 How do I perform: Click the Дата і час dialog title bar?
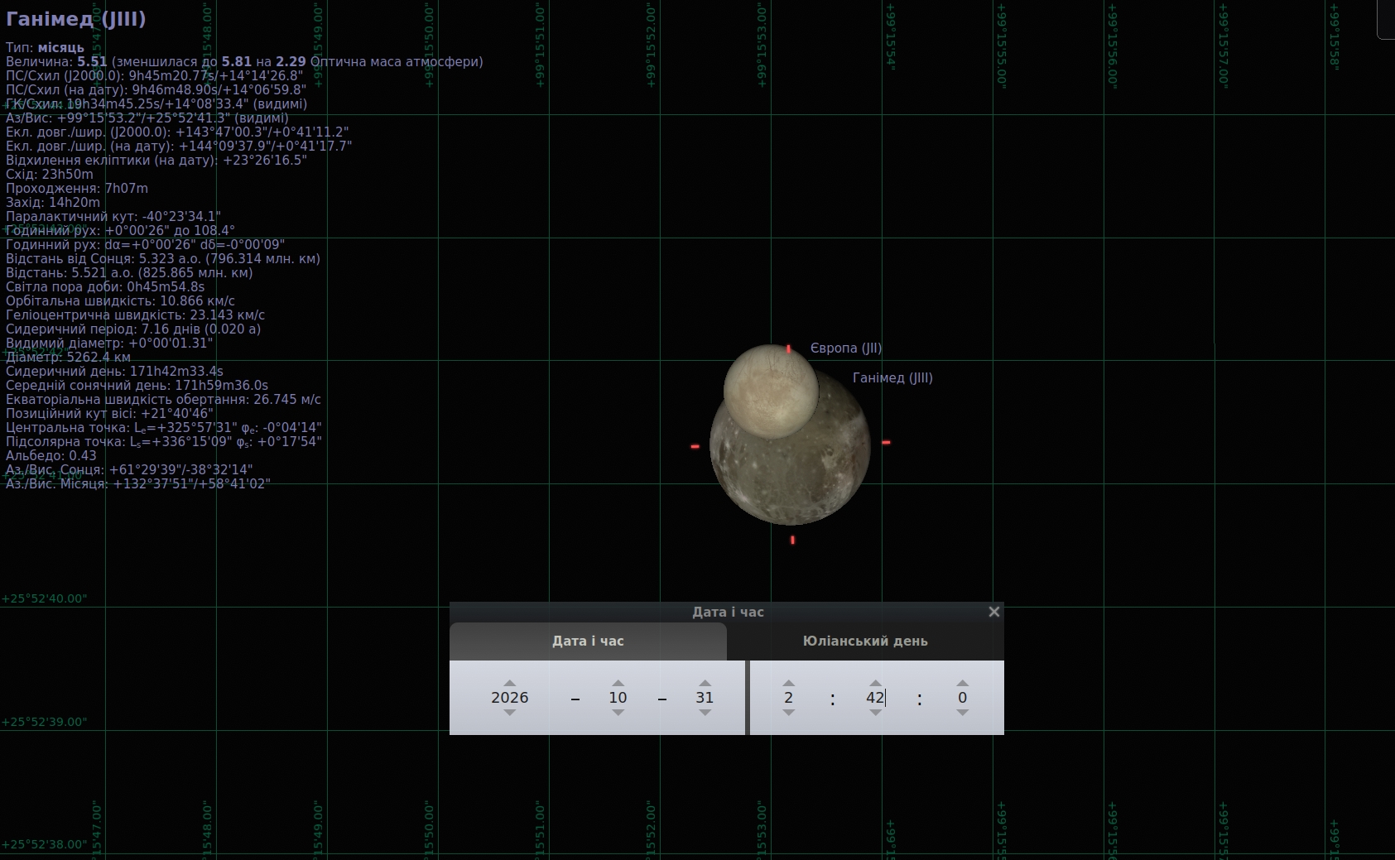click(x=727, y=612)
